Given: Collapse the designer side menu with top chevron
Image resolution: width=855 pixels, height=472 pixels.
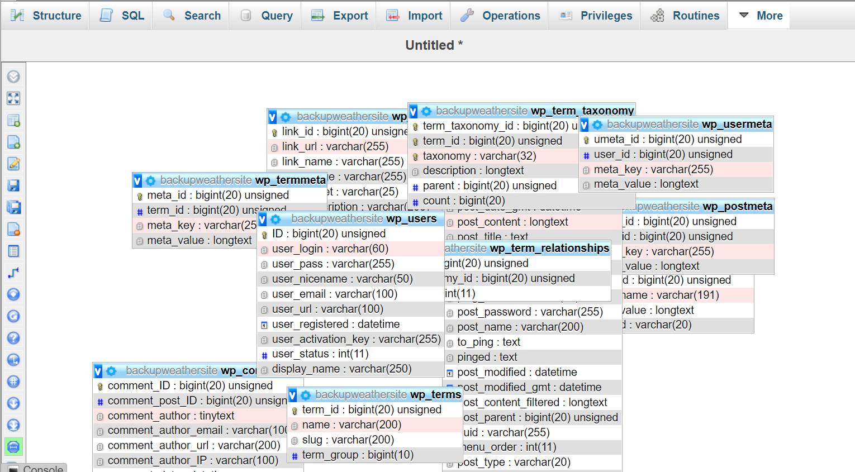Looking at the screenshot, I should [13, 77].
